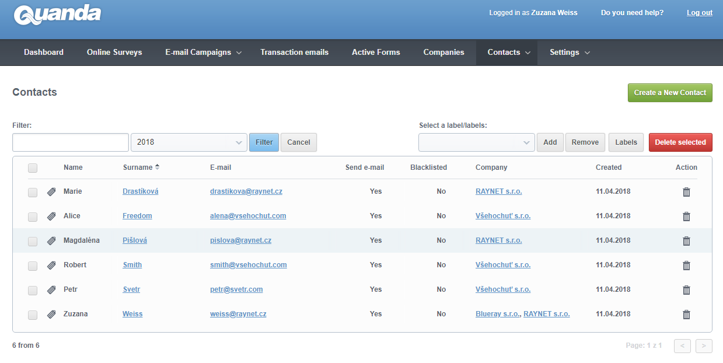Click Create a New Contact button

[x=670, y=93]
